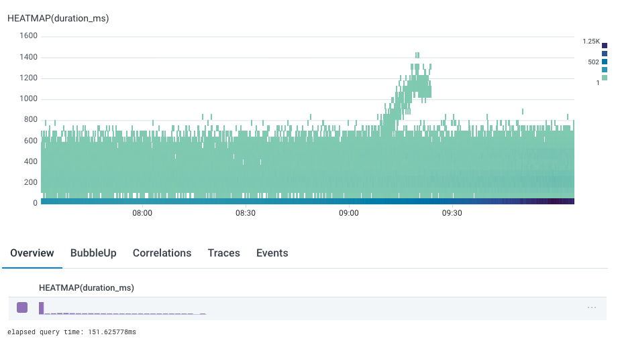Click the 400 y-axis label
This screenshot has height=353, width=618.
(x=31, y=161)
